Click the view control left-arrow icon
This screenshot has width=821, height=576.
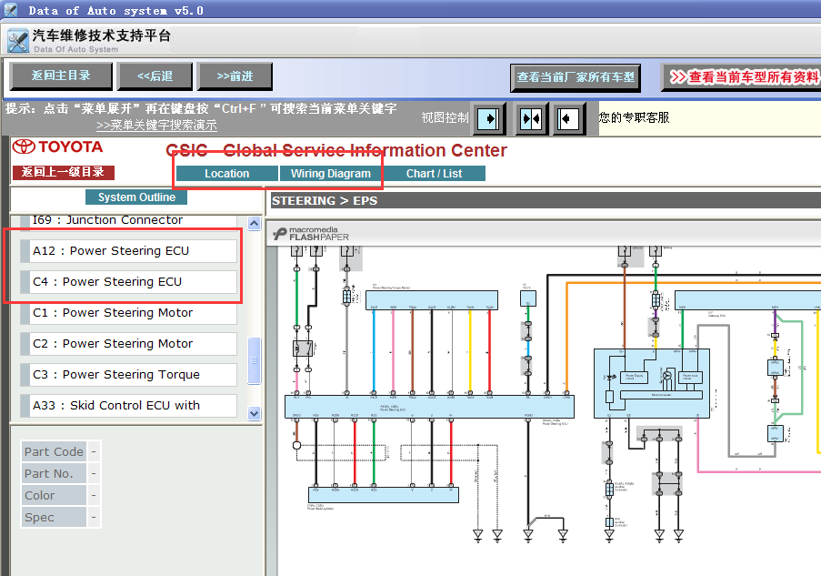(568, 119)
